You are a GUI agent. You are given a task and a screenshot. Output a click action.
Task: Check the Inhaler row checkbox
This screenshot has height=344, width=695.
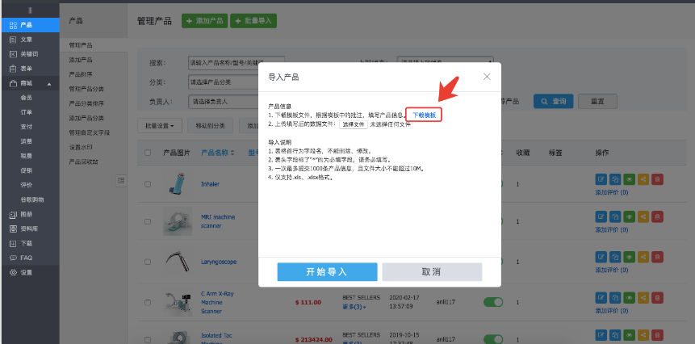(147, 185)
